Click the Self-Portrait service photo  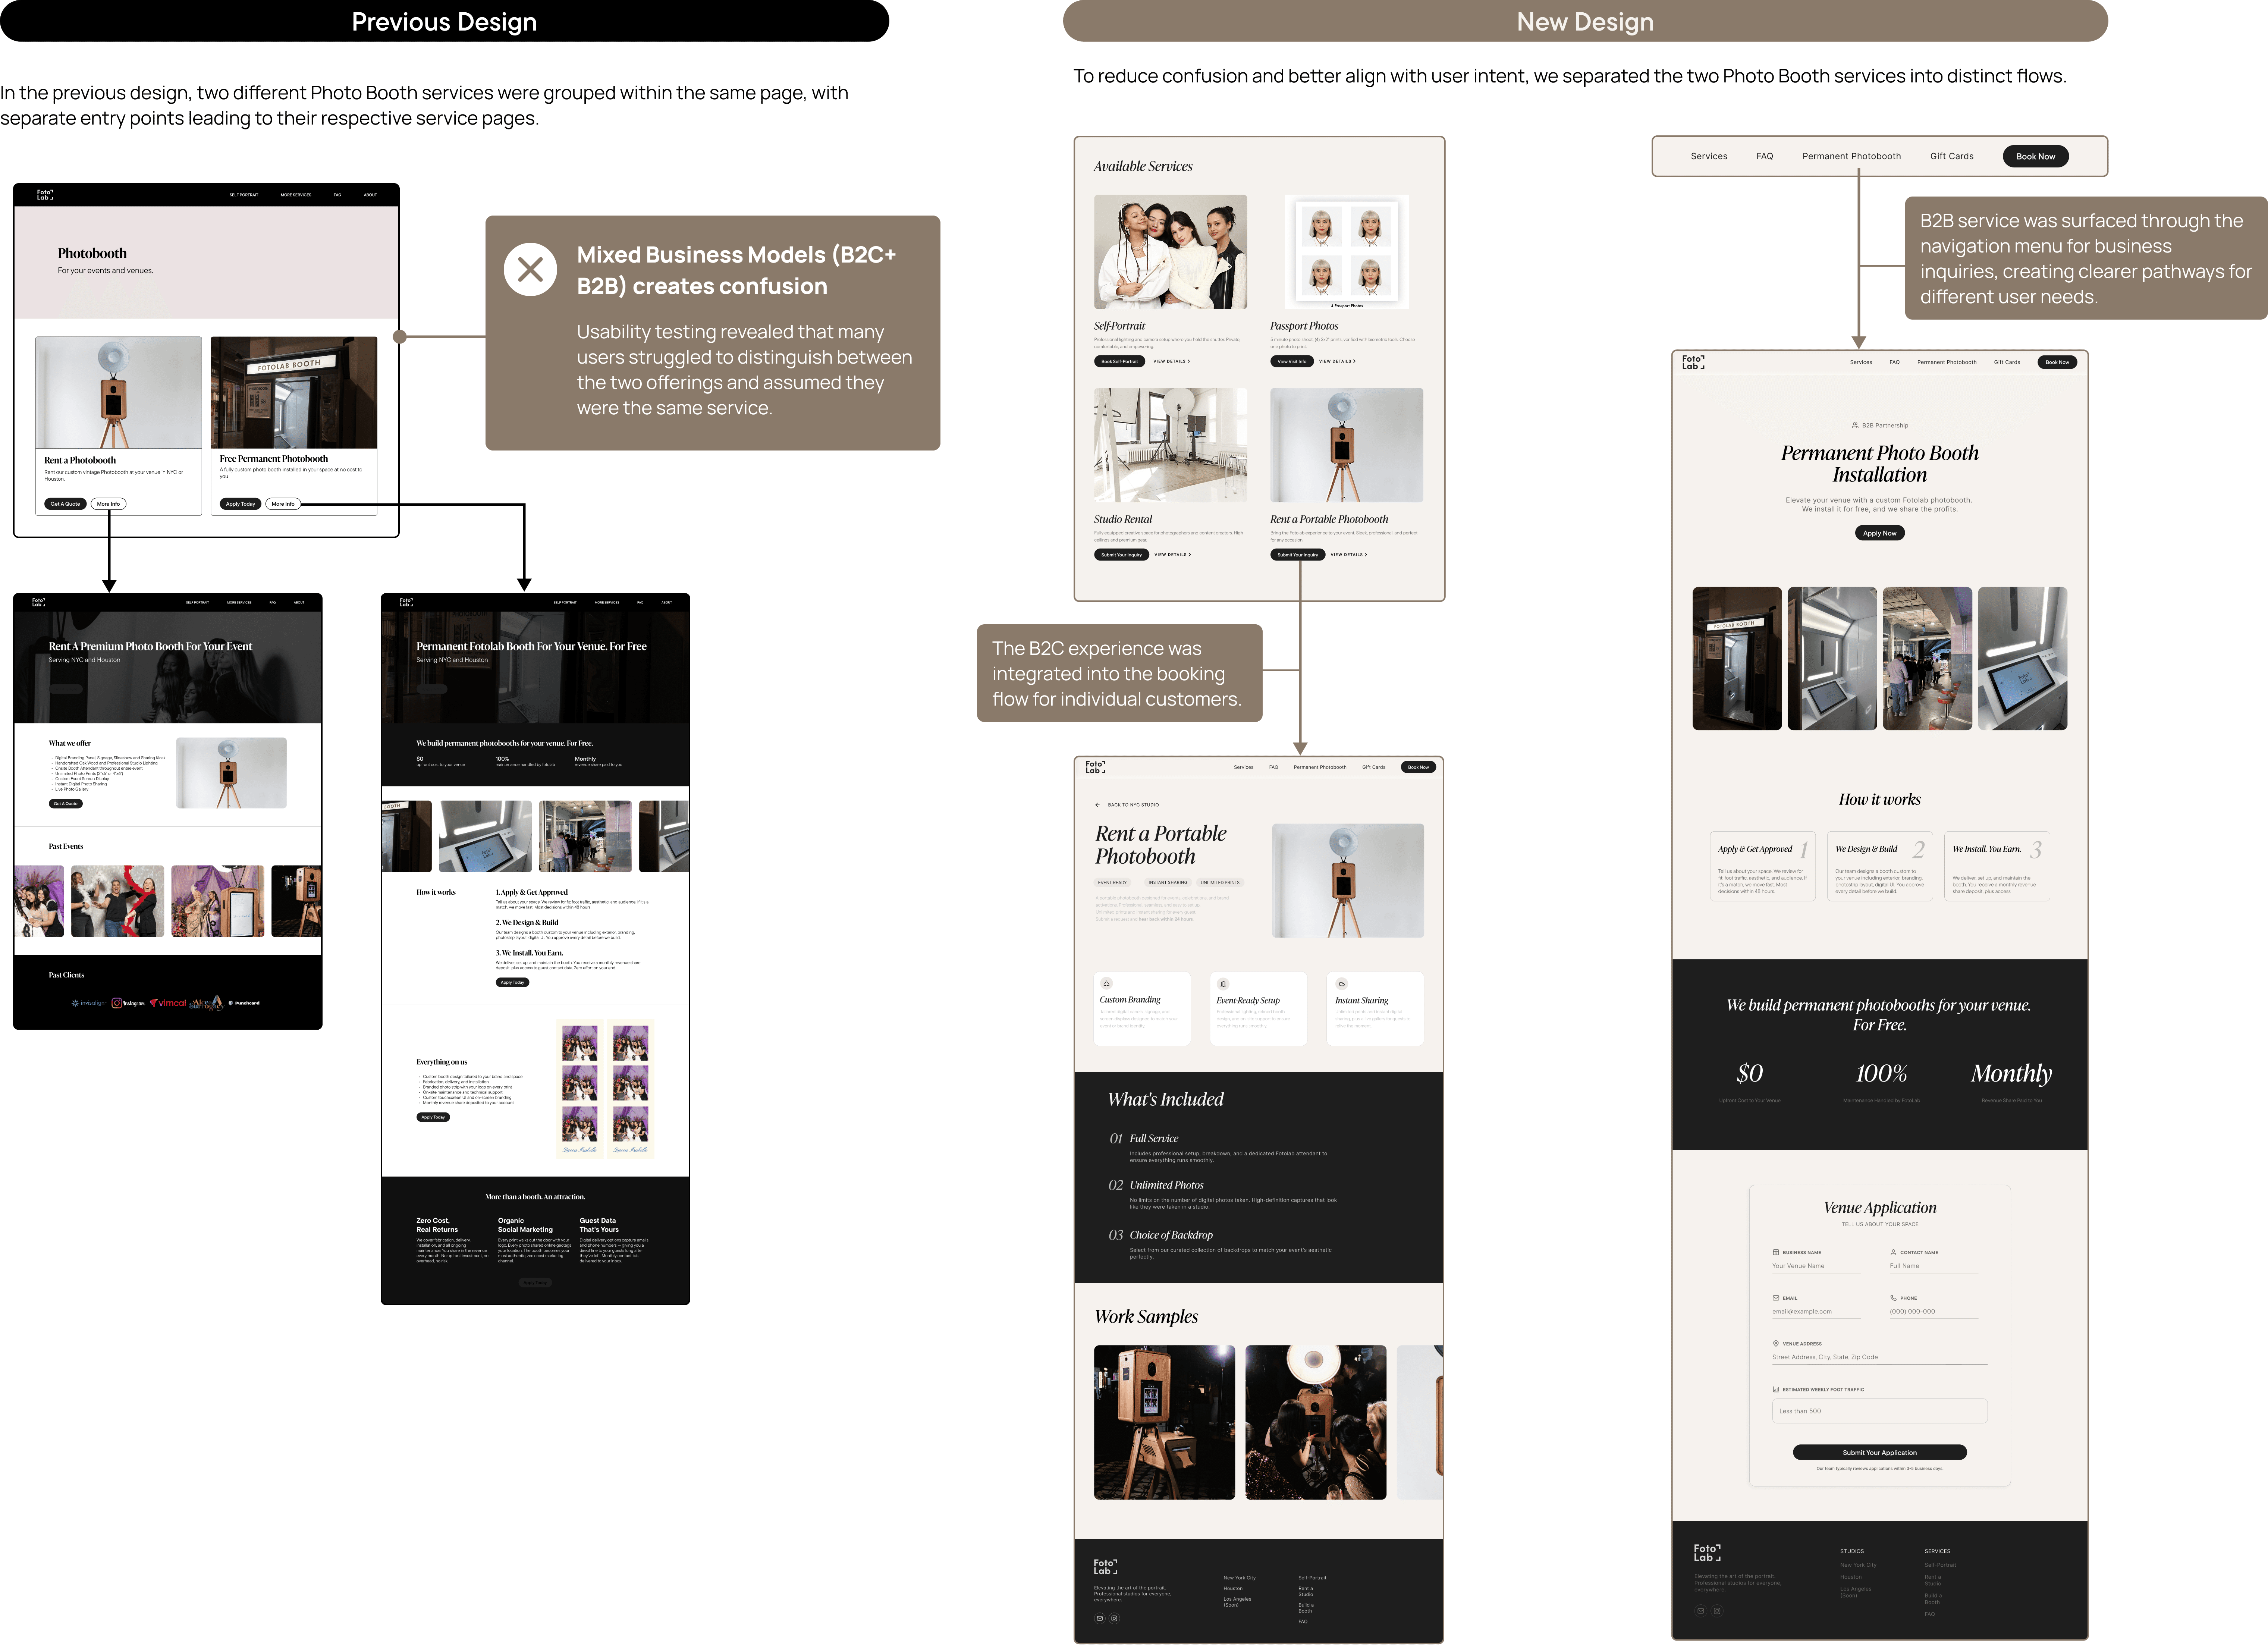[x=1170, y=252]
